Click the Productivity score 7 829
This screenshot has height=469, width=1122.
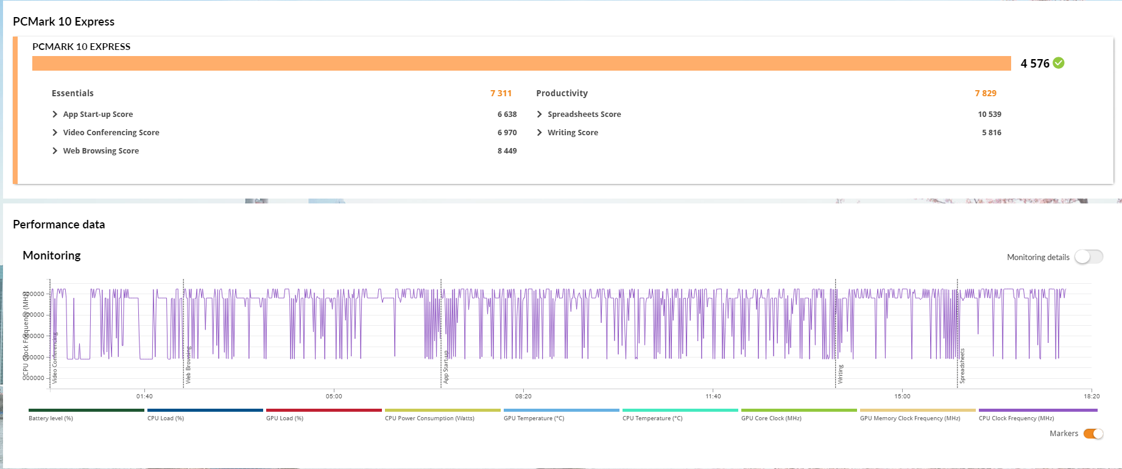click(986, 93)
